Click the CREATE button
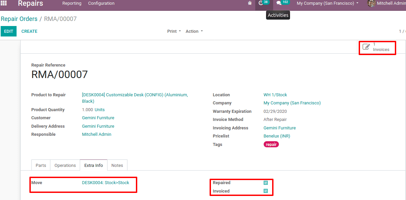 click(x=29, y=31)
